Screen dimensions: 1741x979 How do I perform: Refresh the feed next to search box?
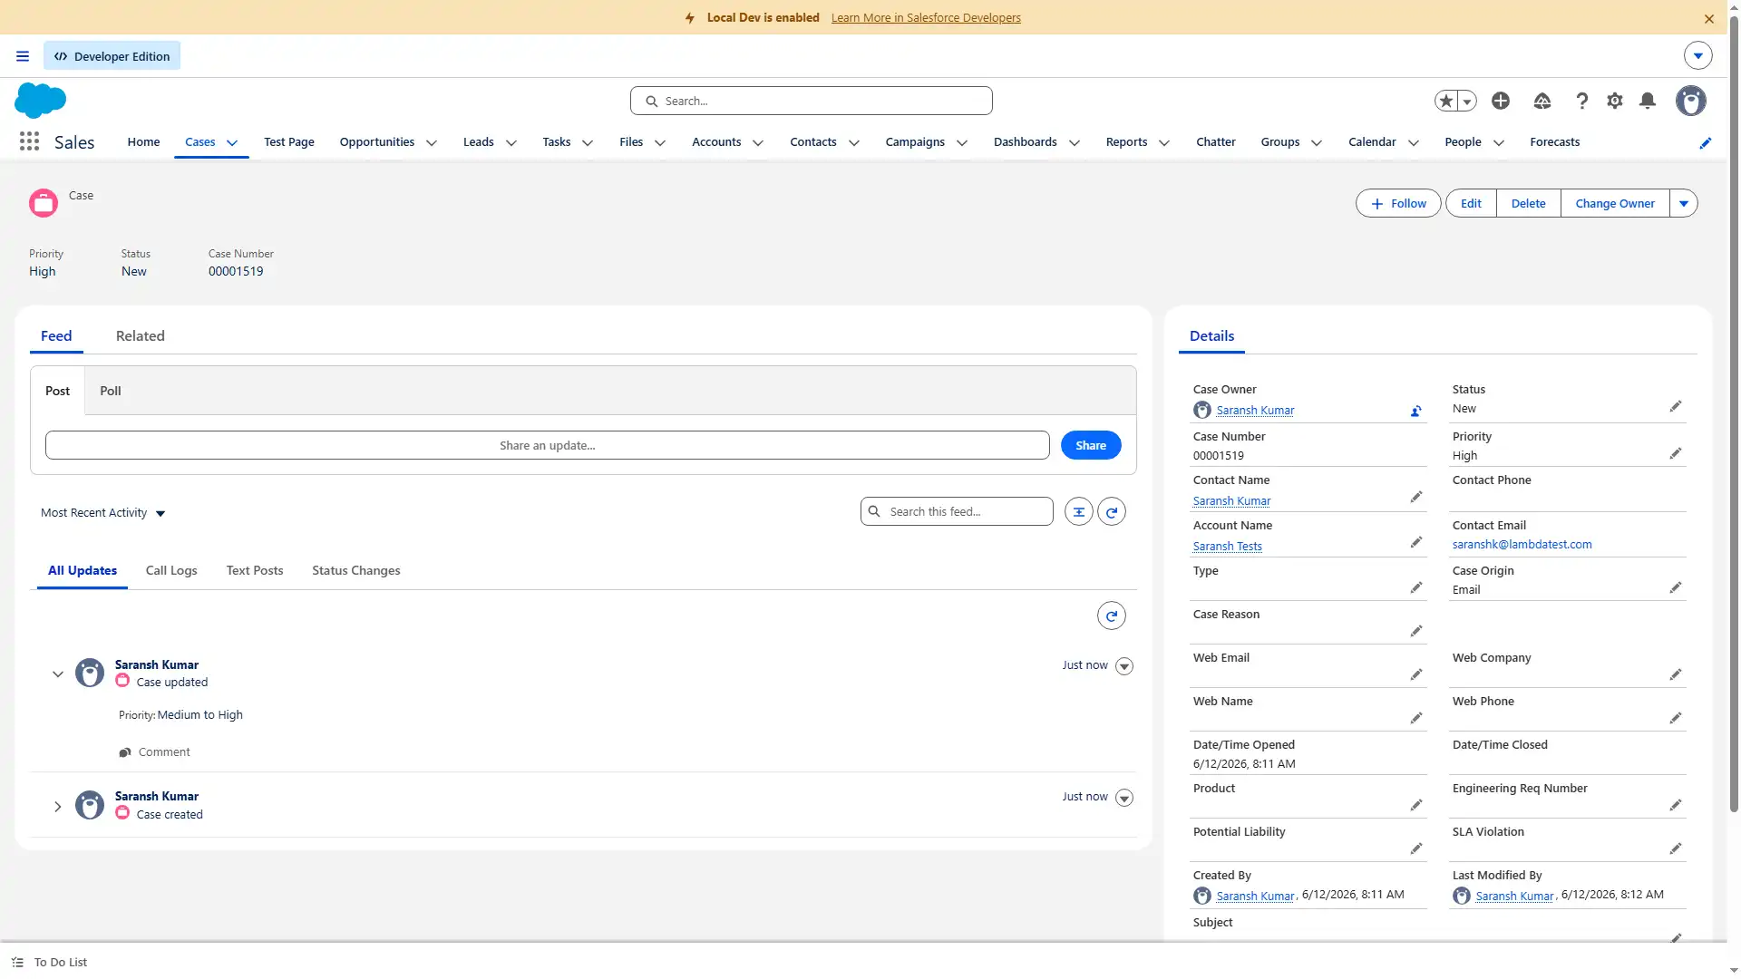coord(1112,511)
